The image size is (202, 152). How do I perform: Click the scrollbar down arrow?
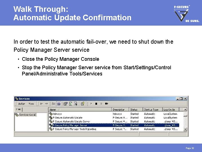[x=185, y=129]
